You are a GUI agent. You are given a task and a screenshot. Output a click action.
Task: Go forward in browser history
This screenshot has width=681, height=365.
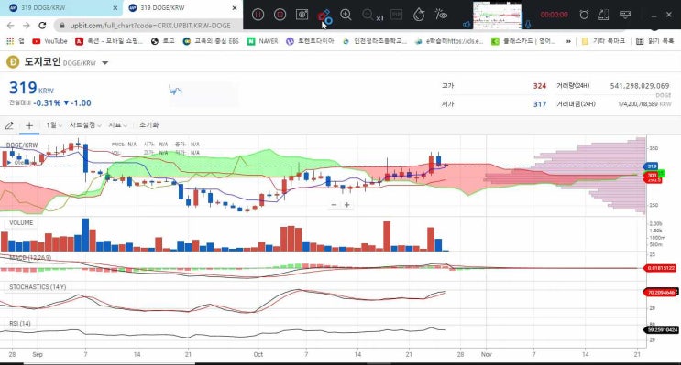click(x=27, y=26)
